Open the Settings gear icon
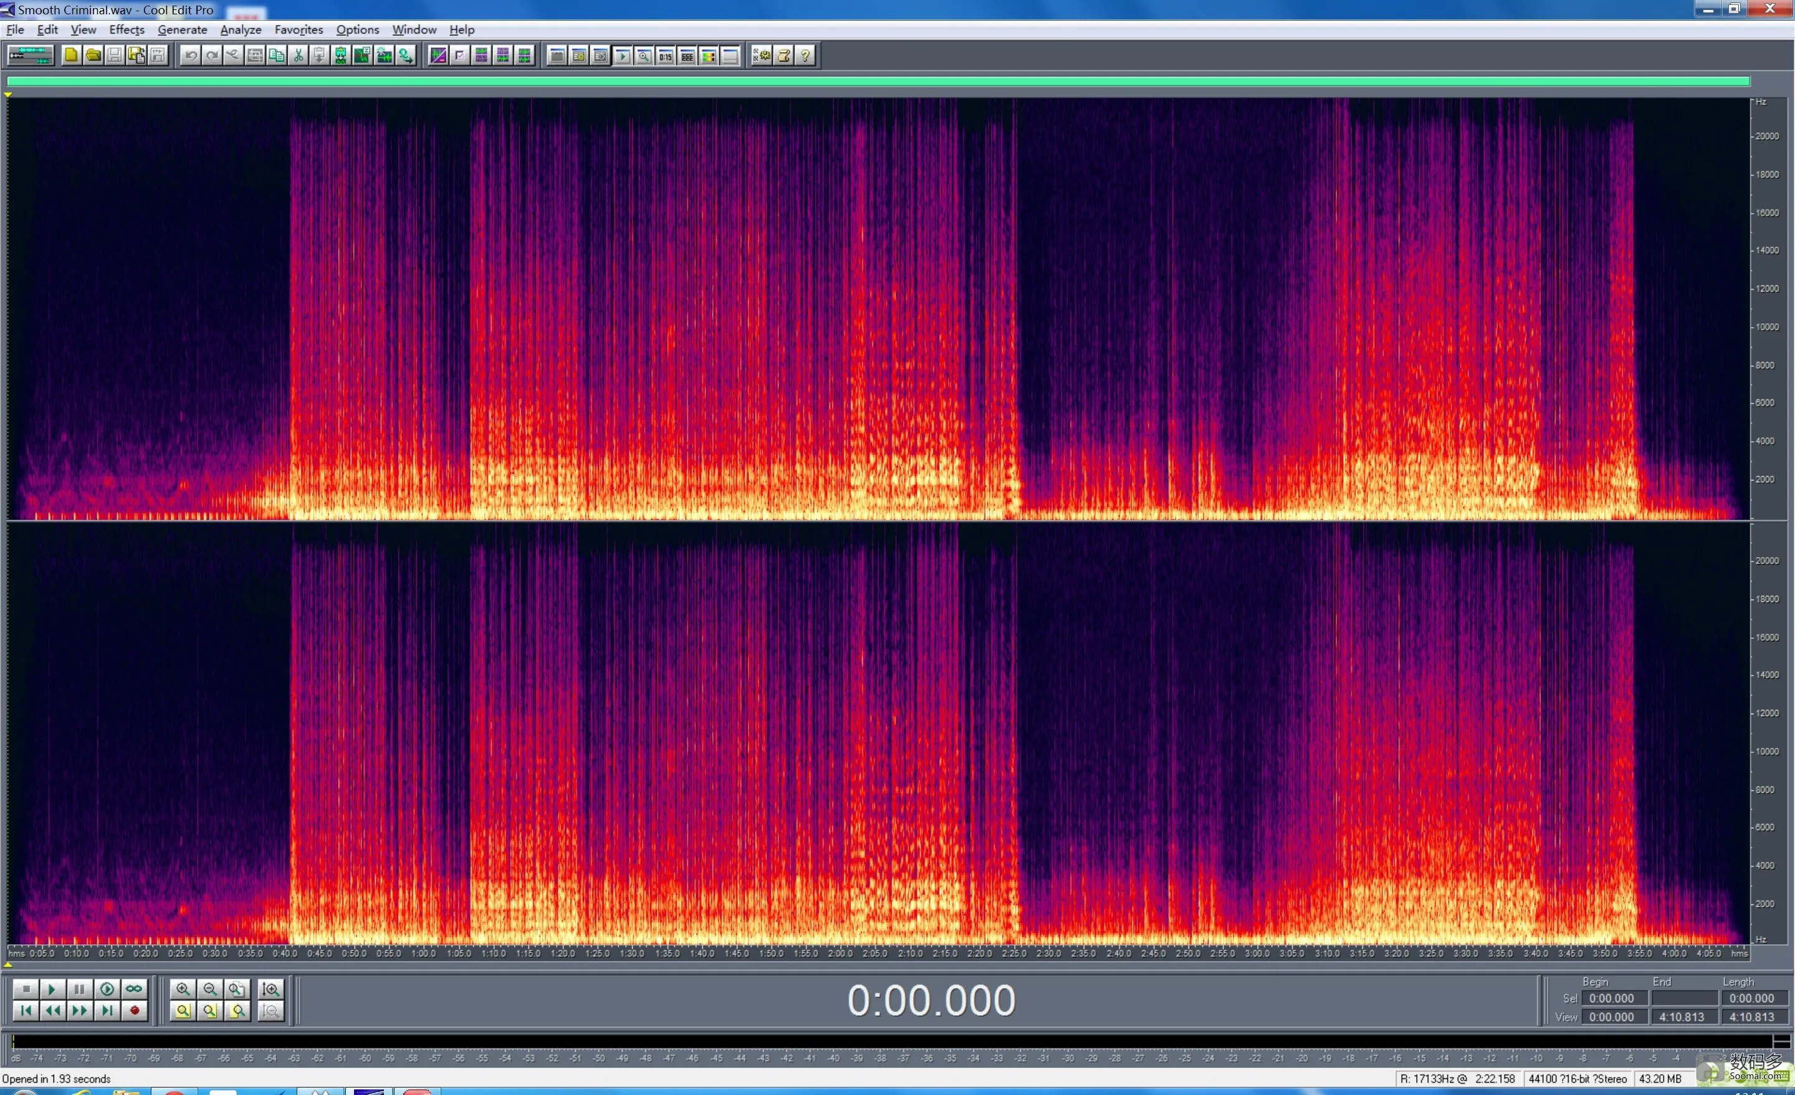The image size is (1795, 1095). click(x=762, y=55)
